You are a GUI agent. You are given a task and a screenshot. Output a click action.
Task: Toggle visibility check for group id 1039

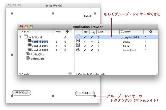[x=85, y=37]
